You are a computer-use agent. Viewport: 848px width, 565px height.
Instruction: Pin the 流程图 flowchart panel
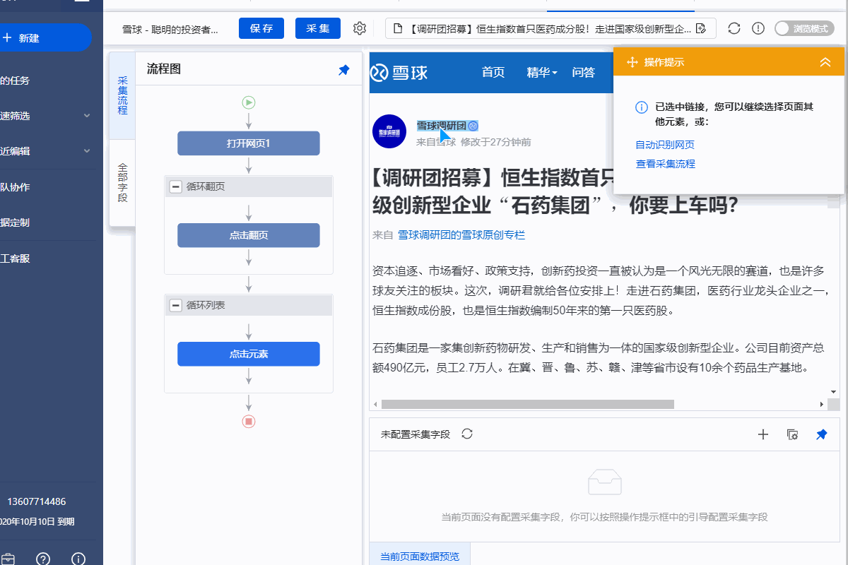coord(344,69)
